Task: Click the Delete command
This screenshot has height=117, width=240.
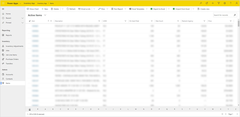Action: [55, 9]
